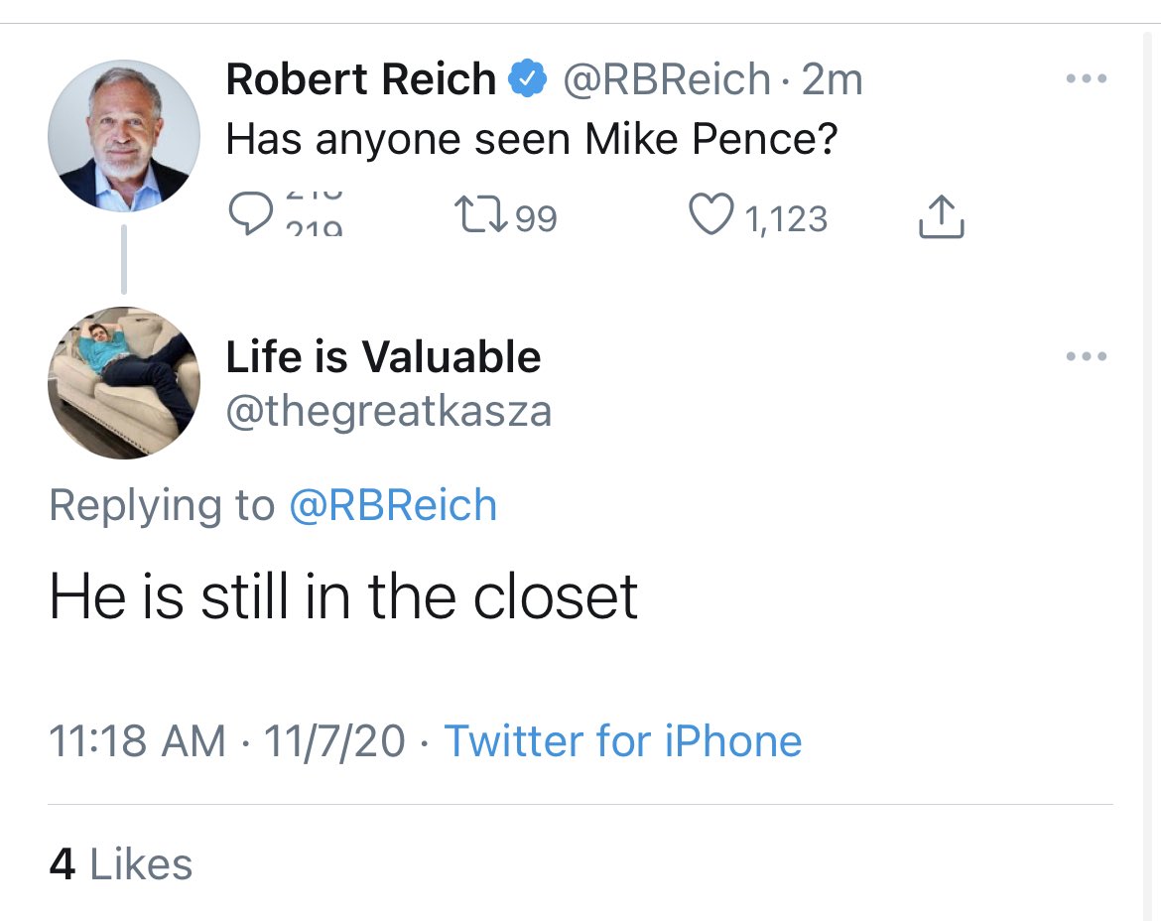Expand the three-dot menu on the Life is Valuable reply
Image resolution: width=1161 pixels, height=921 pixels.
point(1085,356)
